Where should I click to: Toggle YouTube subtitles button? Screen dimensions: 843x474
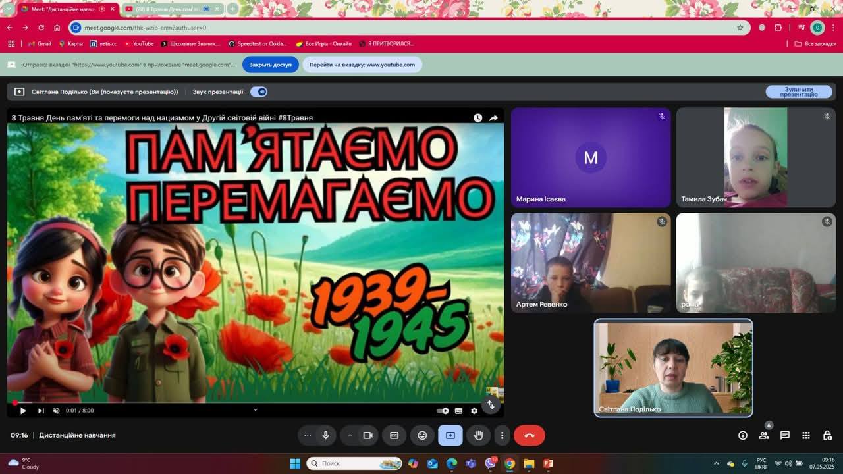click(x=458, y=411)
